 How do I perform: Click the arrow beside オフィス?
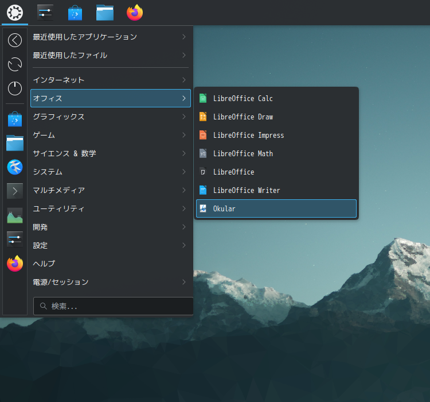point(184,98)
